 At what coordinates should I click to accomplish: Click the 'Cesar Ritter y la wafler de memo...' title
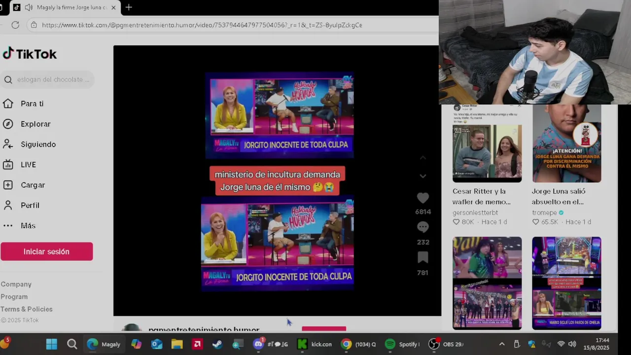click(482, 196)
